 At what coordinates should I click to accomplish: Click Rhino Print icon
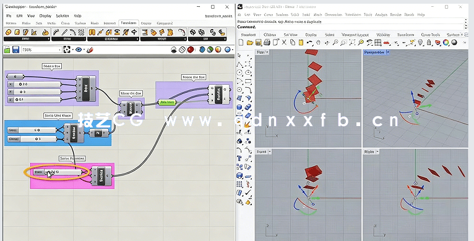[267, 43]
